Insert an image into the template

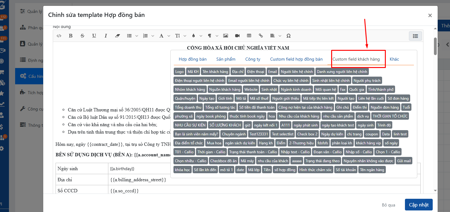coord(226,36)
